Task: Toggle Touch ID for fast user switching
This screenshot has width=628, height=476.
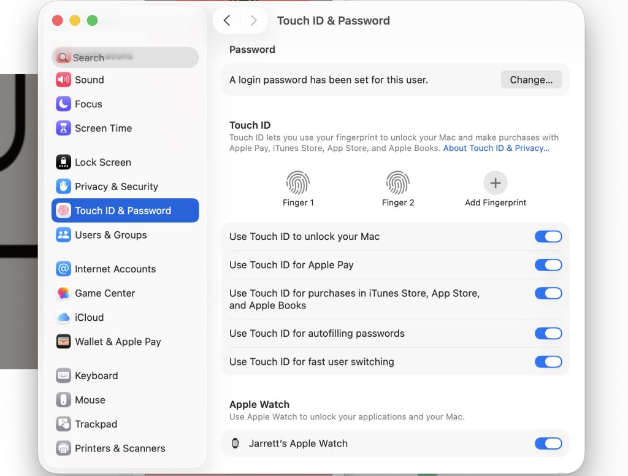Action: [x=548, y=362]
